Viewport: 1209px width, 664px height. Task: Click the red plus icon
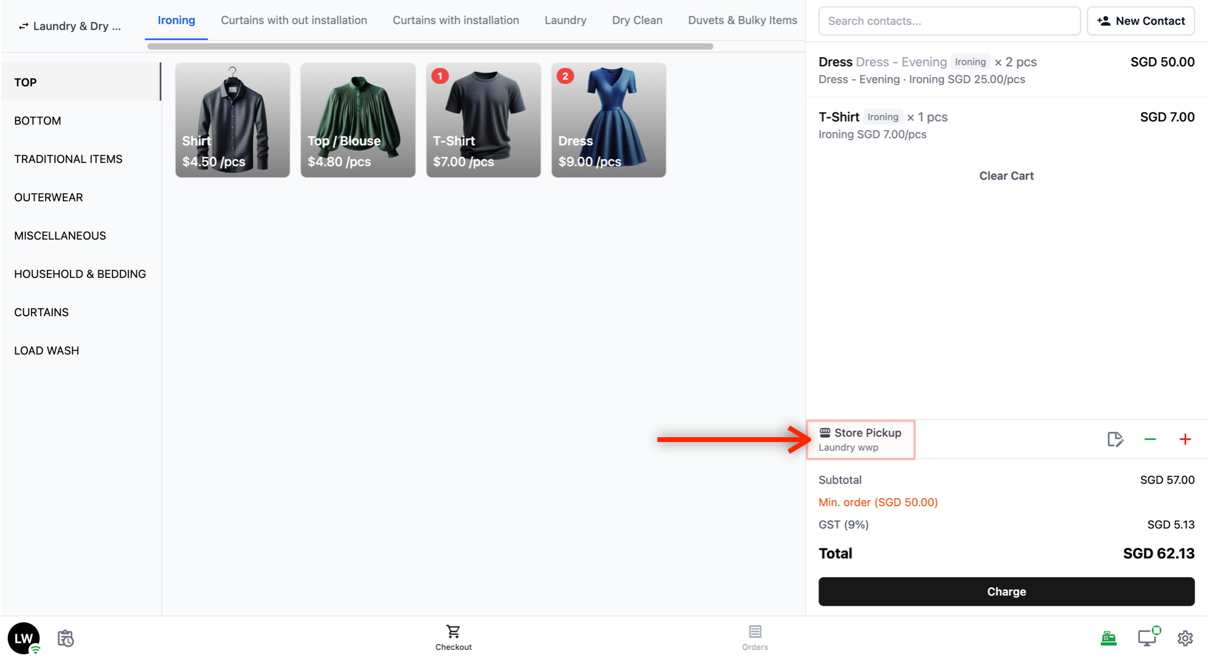click(x=1185, y=439)
